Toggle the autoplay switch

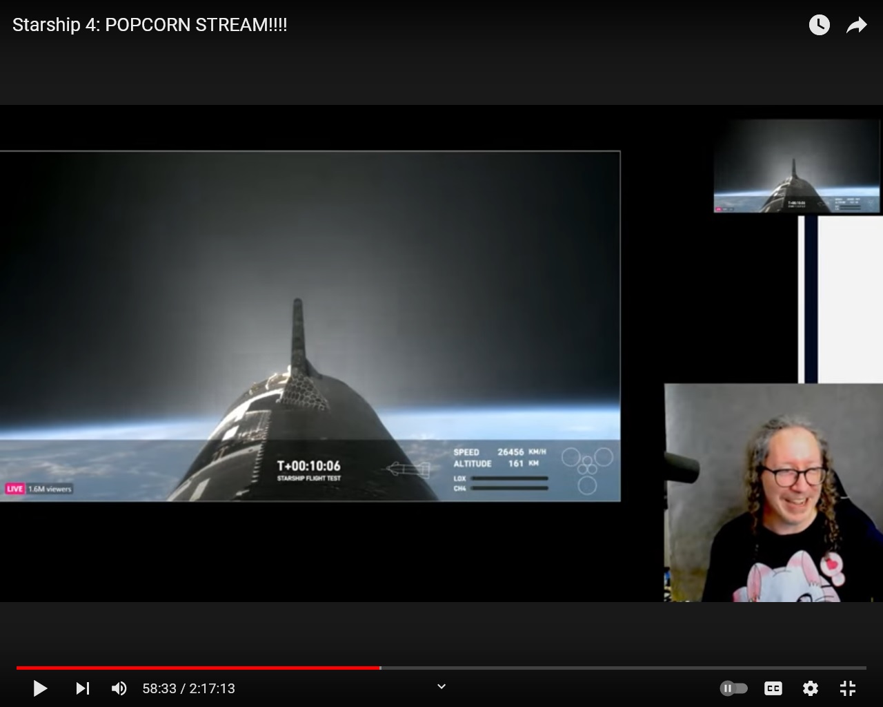pyautogui.click(x=734, y=688)
